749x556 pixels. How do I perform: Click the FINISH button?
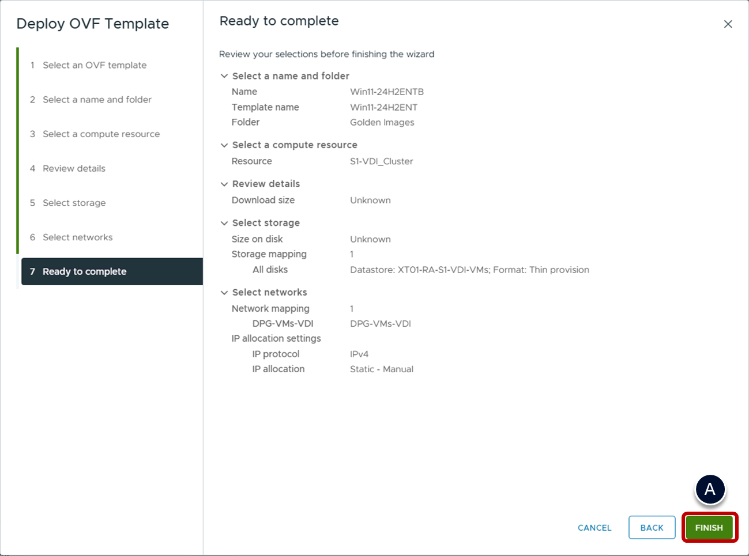click(709, 528)
